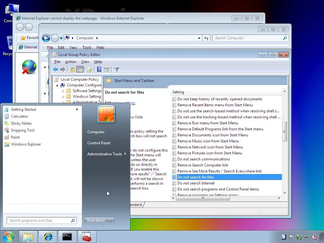Select Local Computer Policy tree root
324x243 pixels.
click(x=79, y=79)
